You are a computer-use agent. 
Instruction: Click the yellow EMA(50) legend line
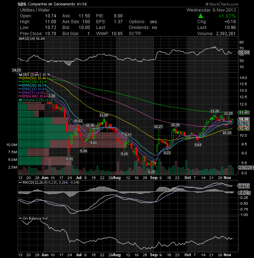[20, 78]
